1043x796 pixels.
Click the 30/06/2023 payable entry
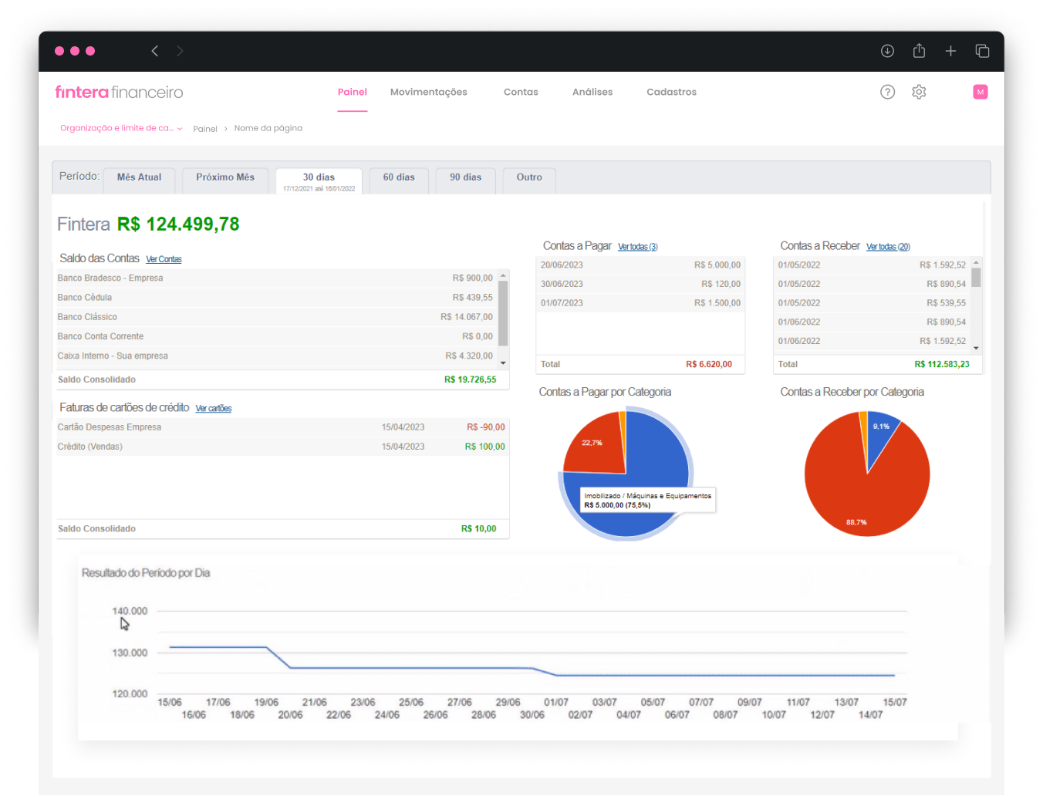coord(640,284)
